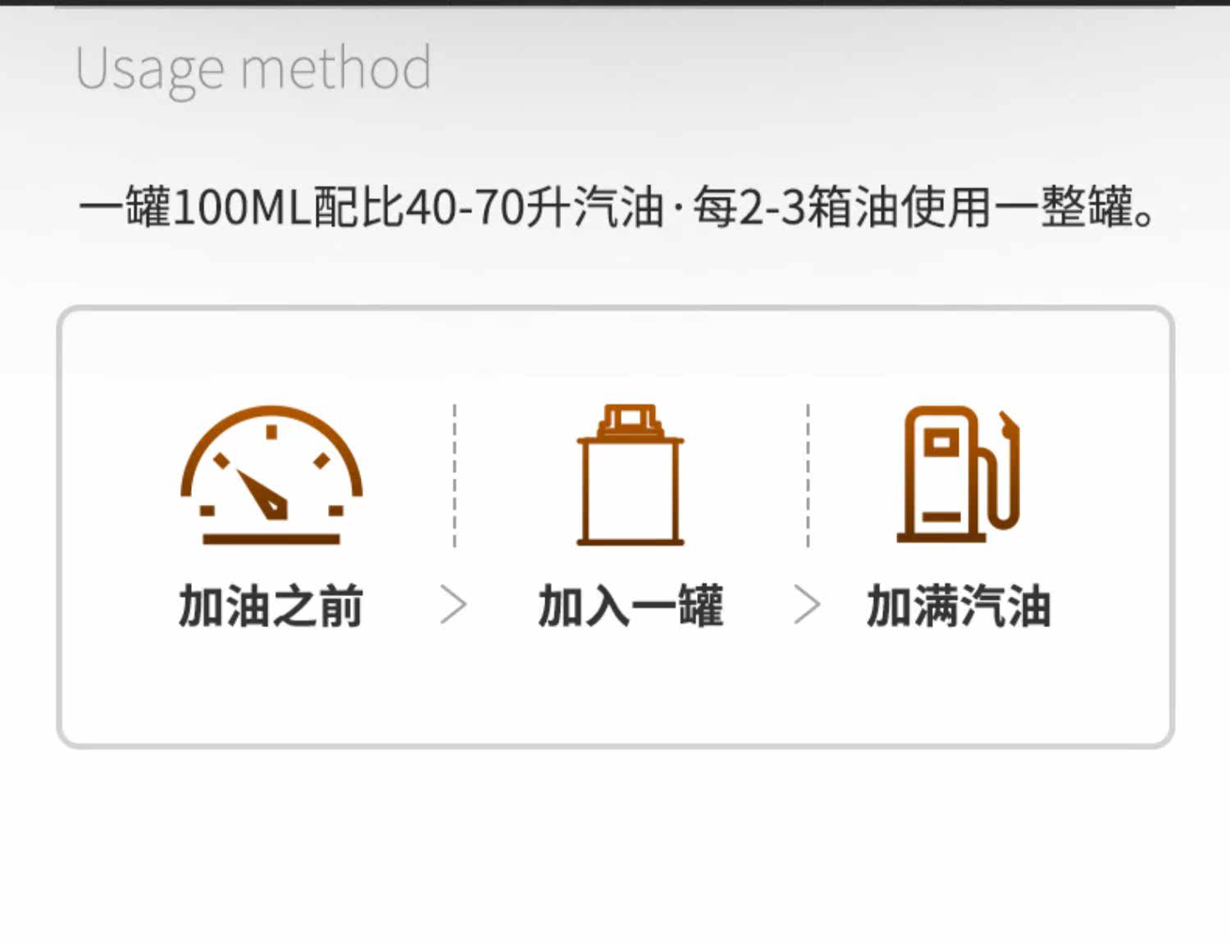Click the chevron after 加油之前

click(453, 605)
